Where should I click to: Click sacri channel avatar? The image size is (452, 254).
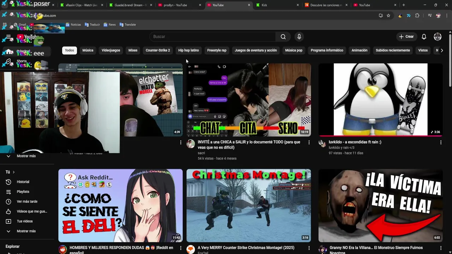pyautogui.click(x=191, y=144)
